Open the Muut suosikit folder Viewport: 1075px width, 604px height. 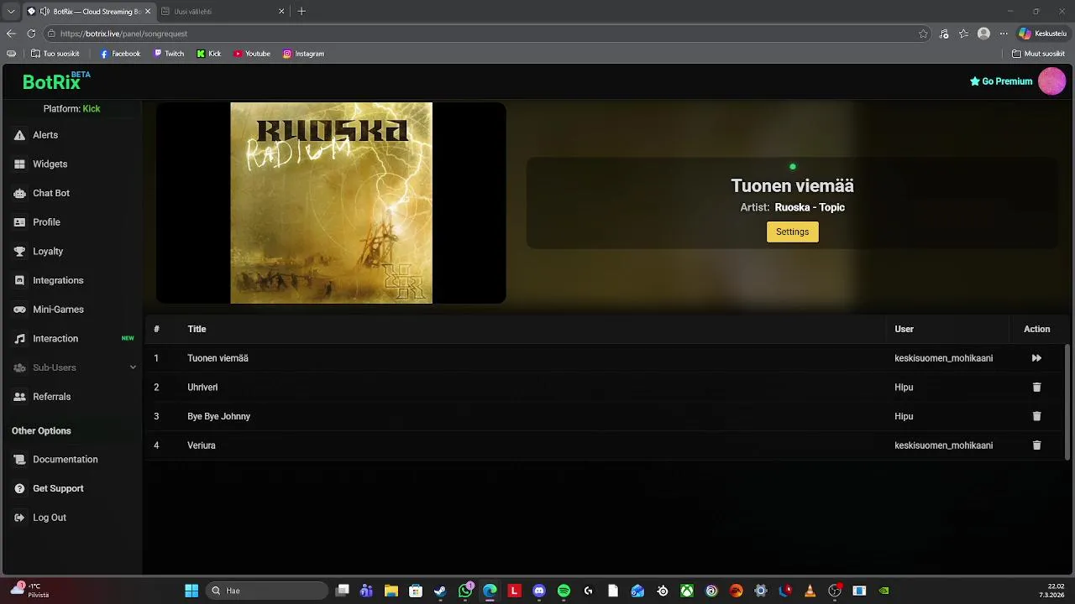[x=1038, y=54]
